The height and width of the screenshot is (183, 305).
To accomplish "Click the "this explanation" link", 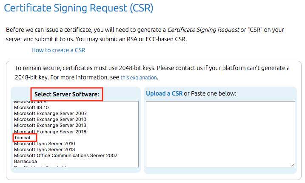I will [x=139, y=78].
